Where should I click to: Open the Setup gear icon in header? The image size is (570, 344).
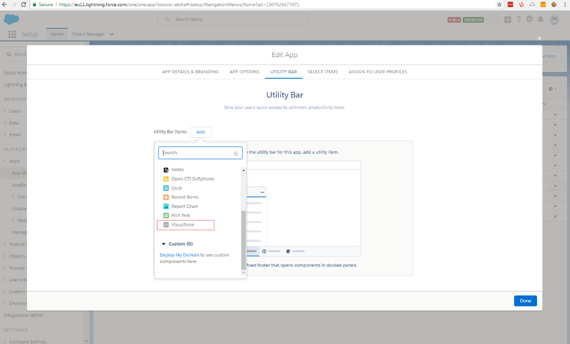pyautogui.click(x=529, y=19)
